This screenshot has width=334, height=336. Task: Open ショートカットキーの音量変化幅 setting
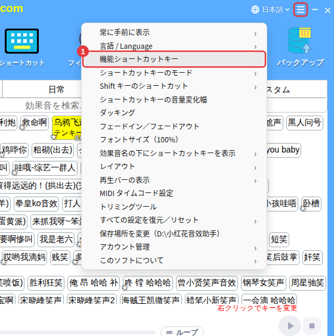pos(174,99)
